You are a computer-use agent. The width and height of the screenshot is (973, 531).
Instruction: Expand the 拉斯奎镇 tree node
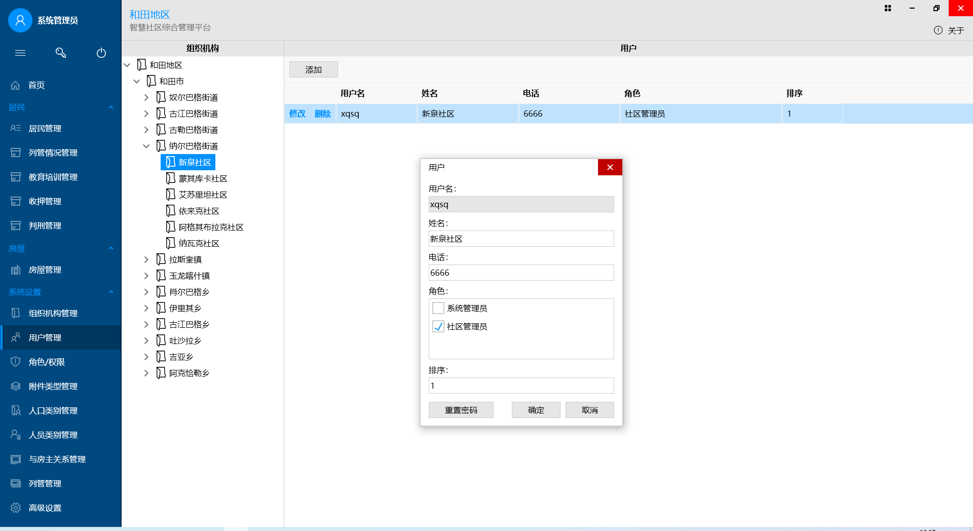[x=146, y=259]
